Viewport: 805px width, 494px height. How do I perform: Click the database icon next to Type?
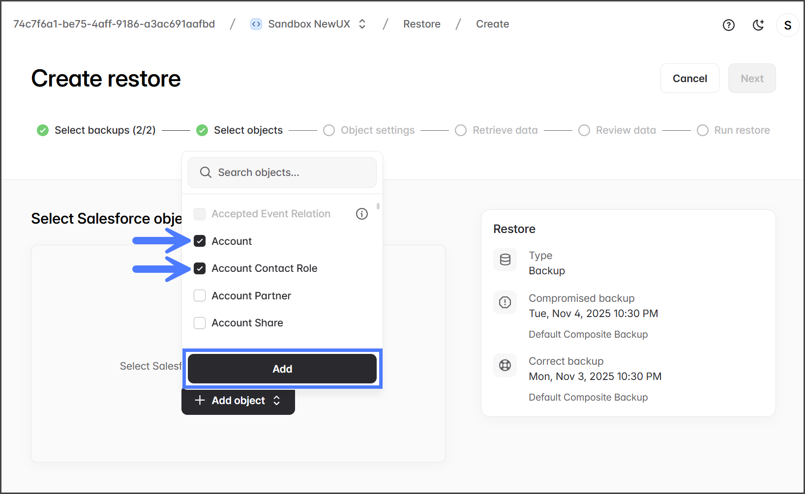point(505,260)
